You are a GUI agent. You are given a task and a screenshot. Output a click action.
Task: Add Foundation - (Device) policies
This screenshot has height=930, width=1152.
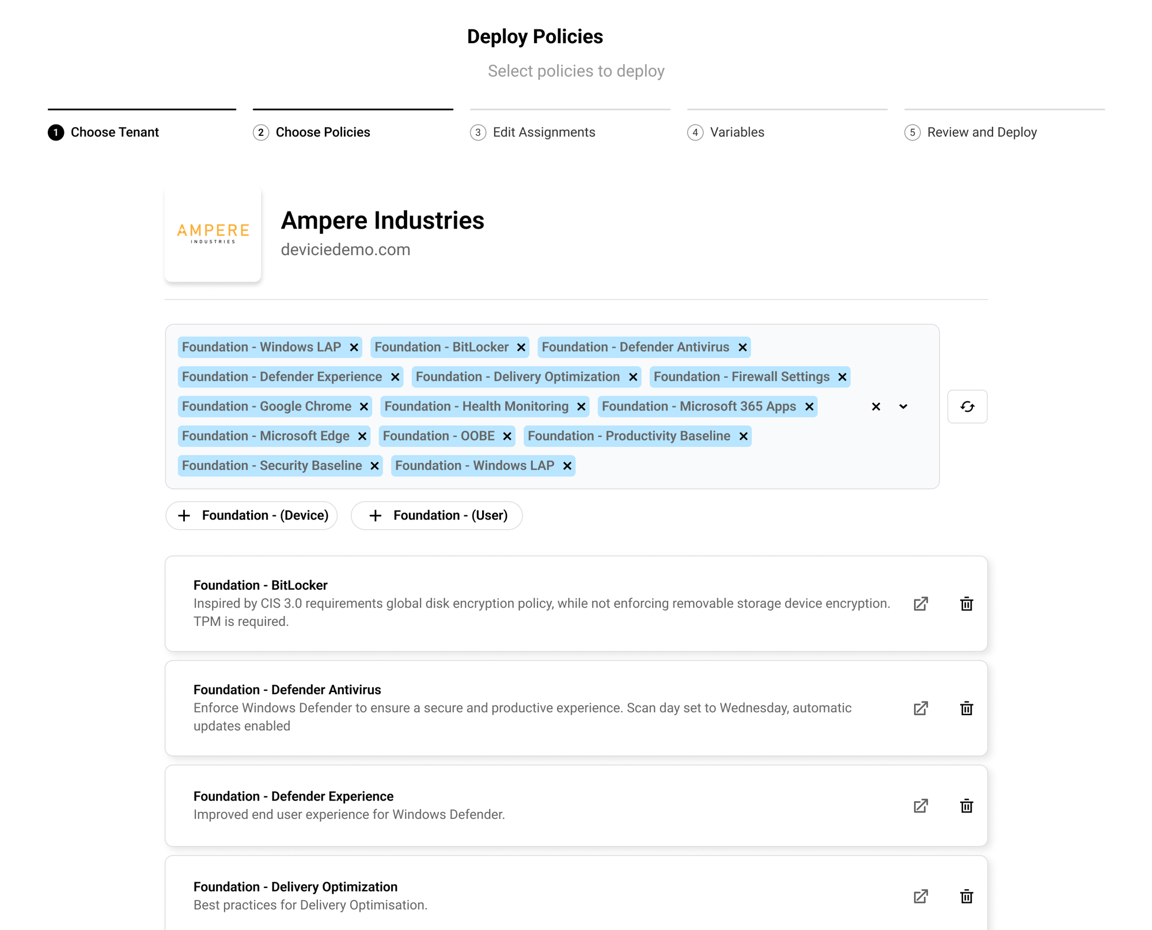coord(252,515)
